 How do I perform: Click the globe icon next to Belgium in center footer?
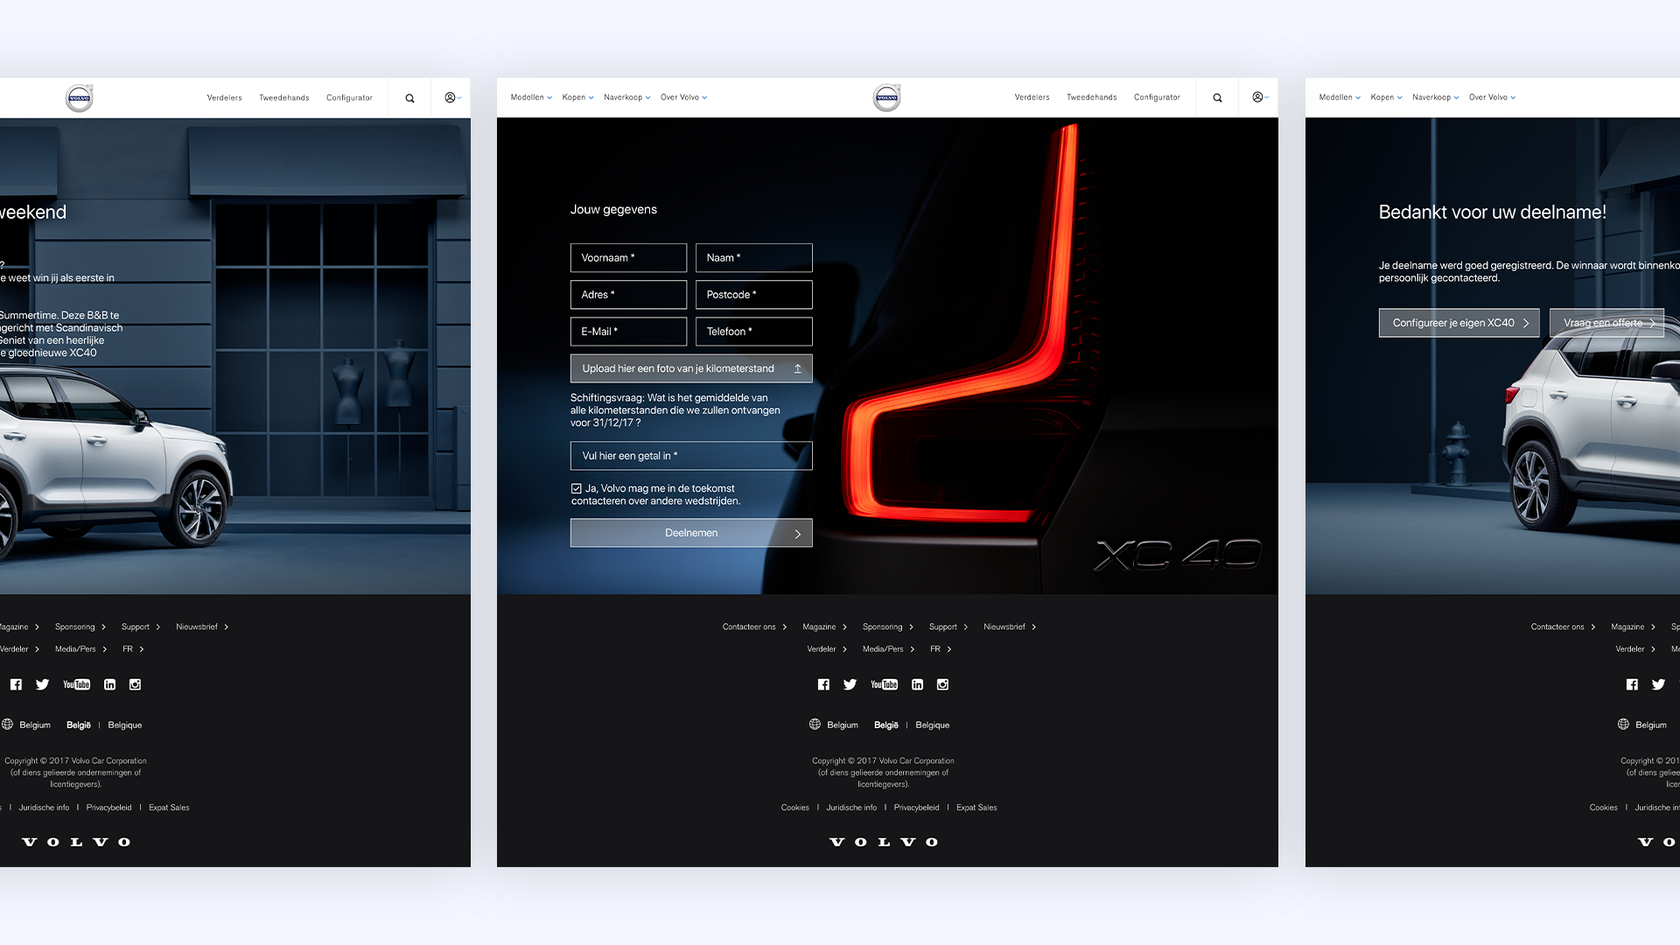click(x=815, y=724)
